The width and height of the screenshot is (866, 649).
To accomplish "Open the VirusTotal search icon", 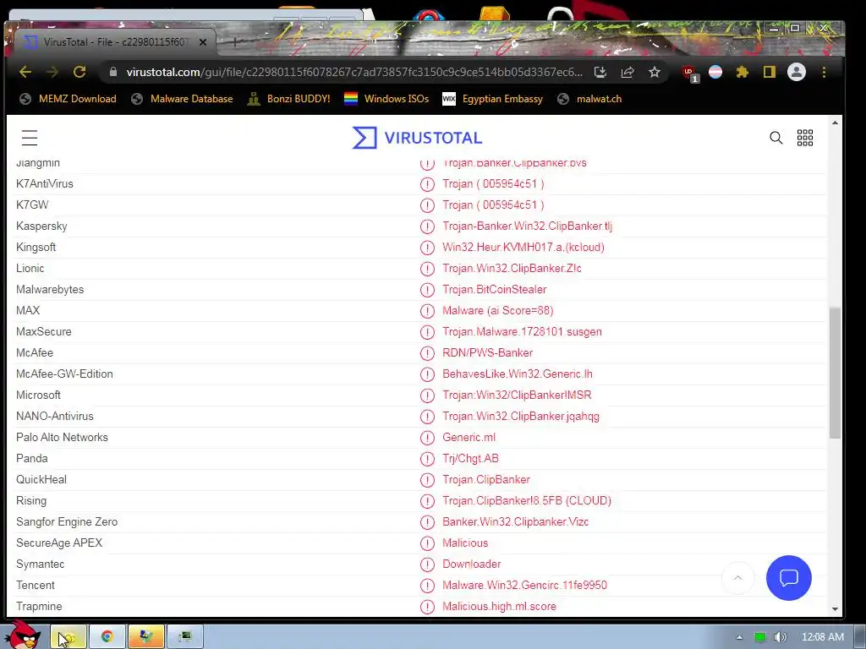I will coord(776,138).
